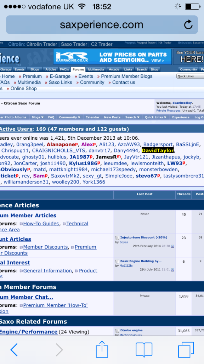This screenshot has height=364, width=204.
Task: Open the Calendar navbar item
Action: tap(92, 117)
